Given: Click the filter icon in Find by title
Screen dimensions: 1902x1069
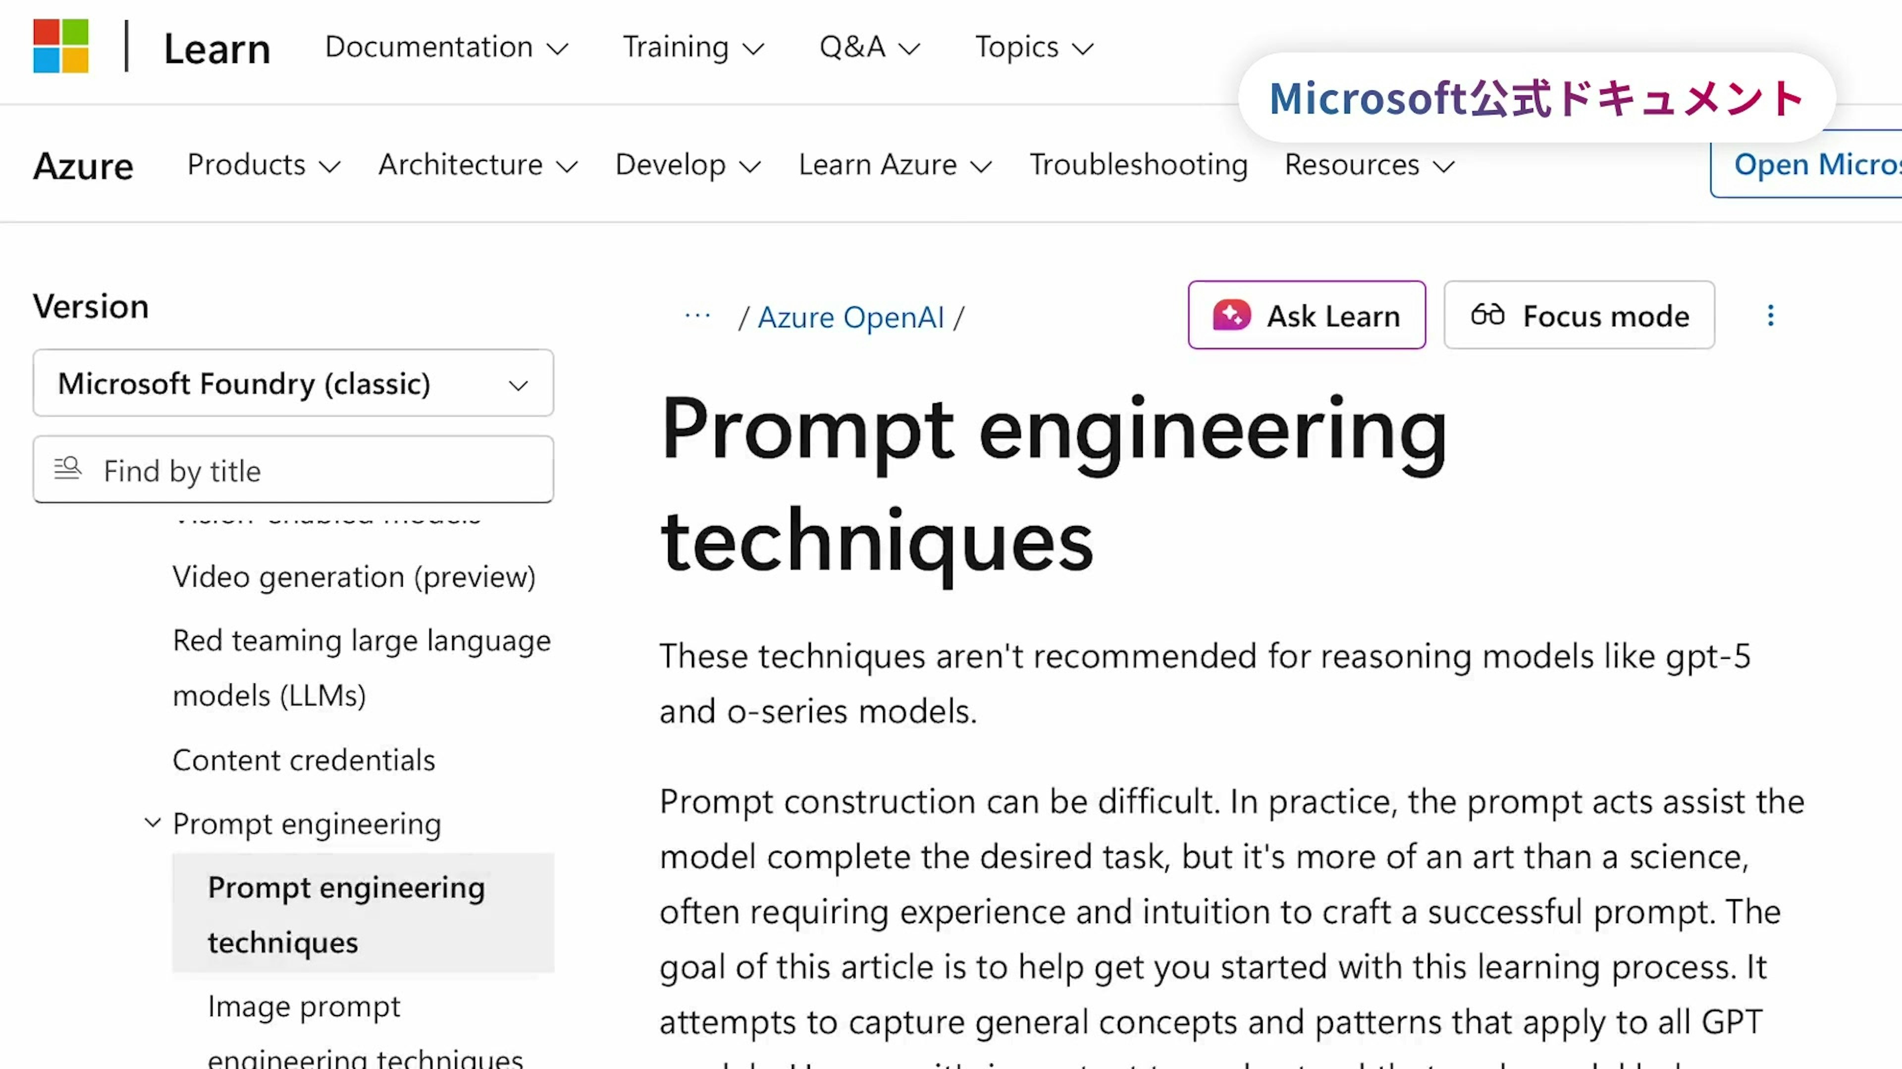Looking at the screenshot, I should point(68,469).
